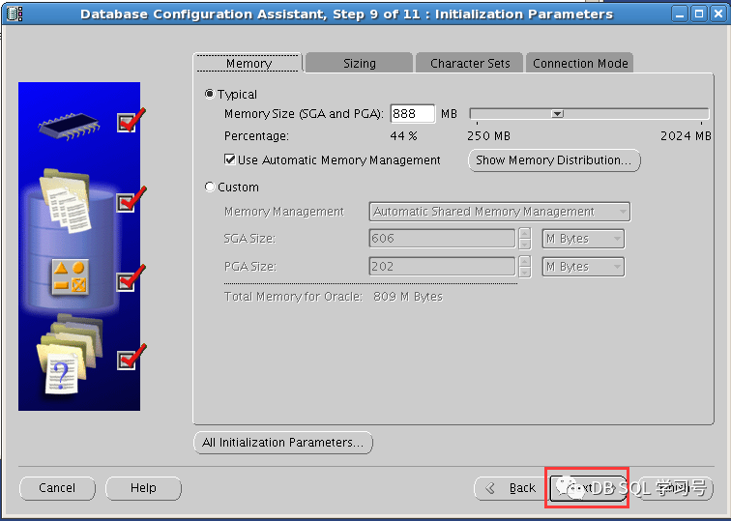Switch to the Memory tab
This screenshot has height=521, width=731.
pyautogui.click(x=249, y=64)
